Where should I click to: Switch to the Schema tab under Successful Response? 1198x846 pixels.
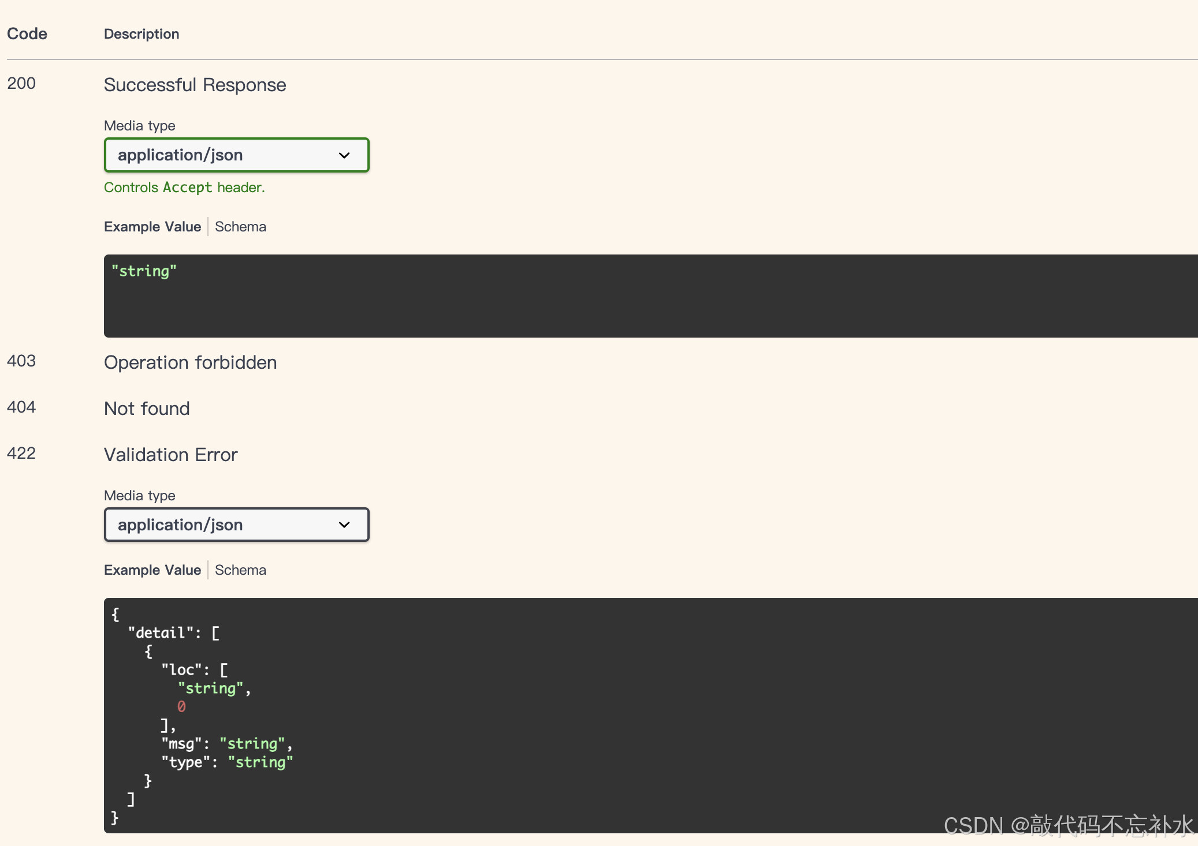[240, 227]
